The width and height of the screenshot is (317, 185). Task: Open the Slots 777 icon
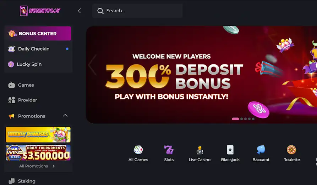tap(169, 150)
